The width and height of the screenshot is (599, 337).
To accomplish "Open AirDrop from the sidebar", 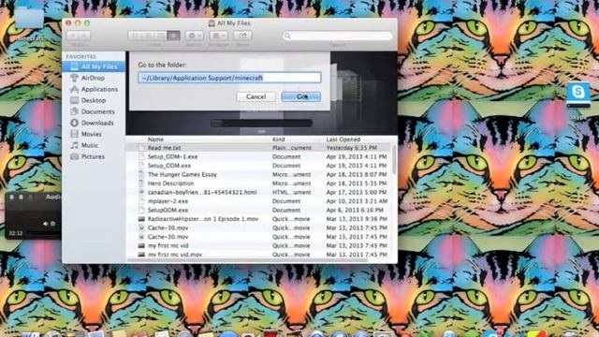I will coord(94,78).
